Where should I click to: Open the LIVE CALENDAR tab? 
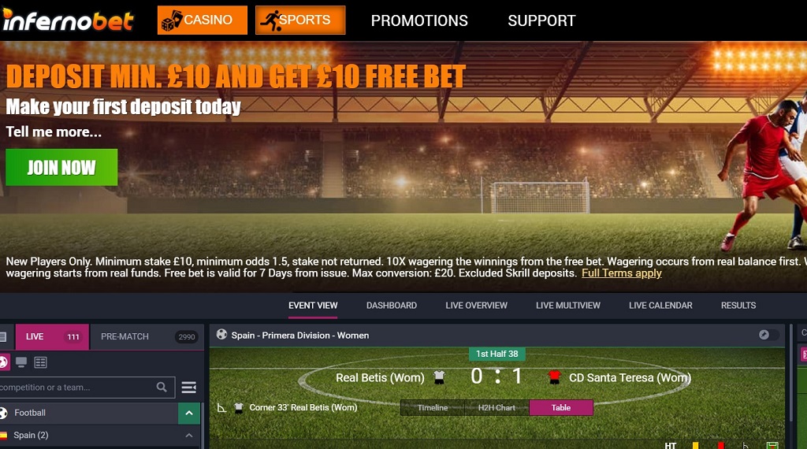pyautogui.click(x=660, y=306)
